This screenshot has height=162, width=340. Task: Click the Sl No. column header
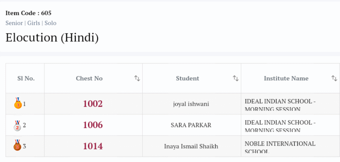point(26,78)
